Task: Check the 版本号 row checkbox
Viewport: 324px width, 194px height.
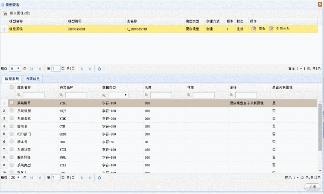Action: point(12,142)
